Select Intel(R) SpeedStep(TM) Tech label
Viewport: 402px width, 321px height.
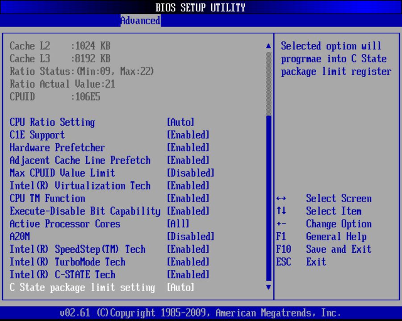coord(77,249)
